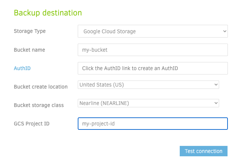Click the Bucket create location dropdown arrow
242x163 pixels.
216,85
